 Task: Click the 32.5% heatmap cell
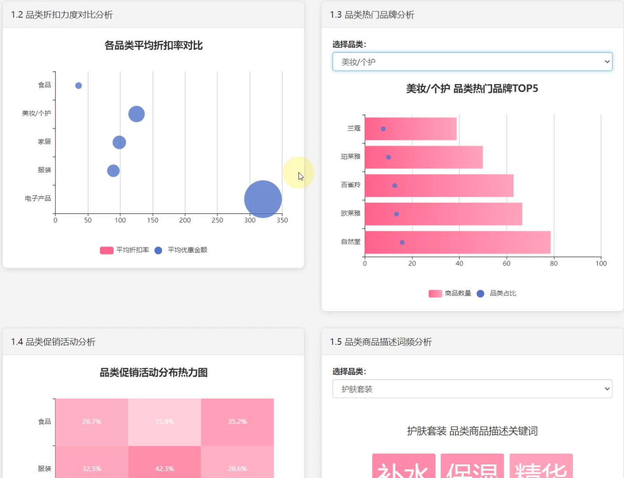point(91,462)
